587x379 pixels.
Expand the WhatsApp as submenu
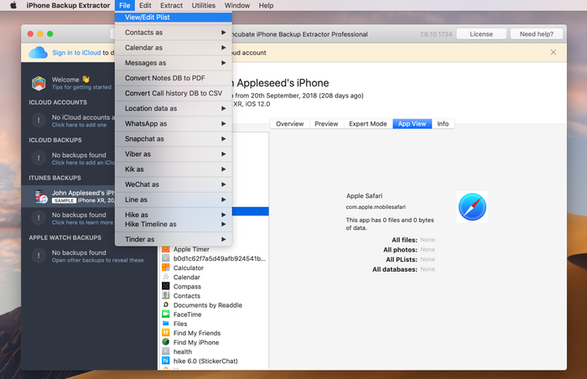point(174,123)
